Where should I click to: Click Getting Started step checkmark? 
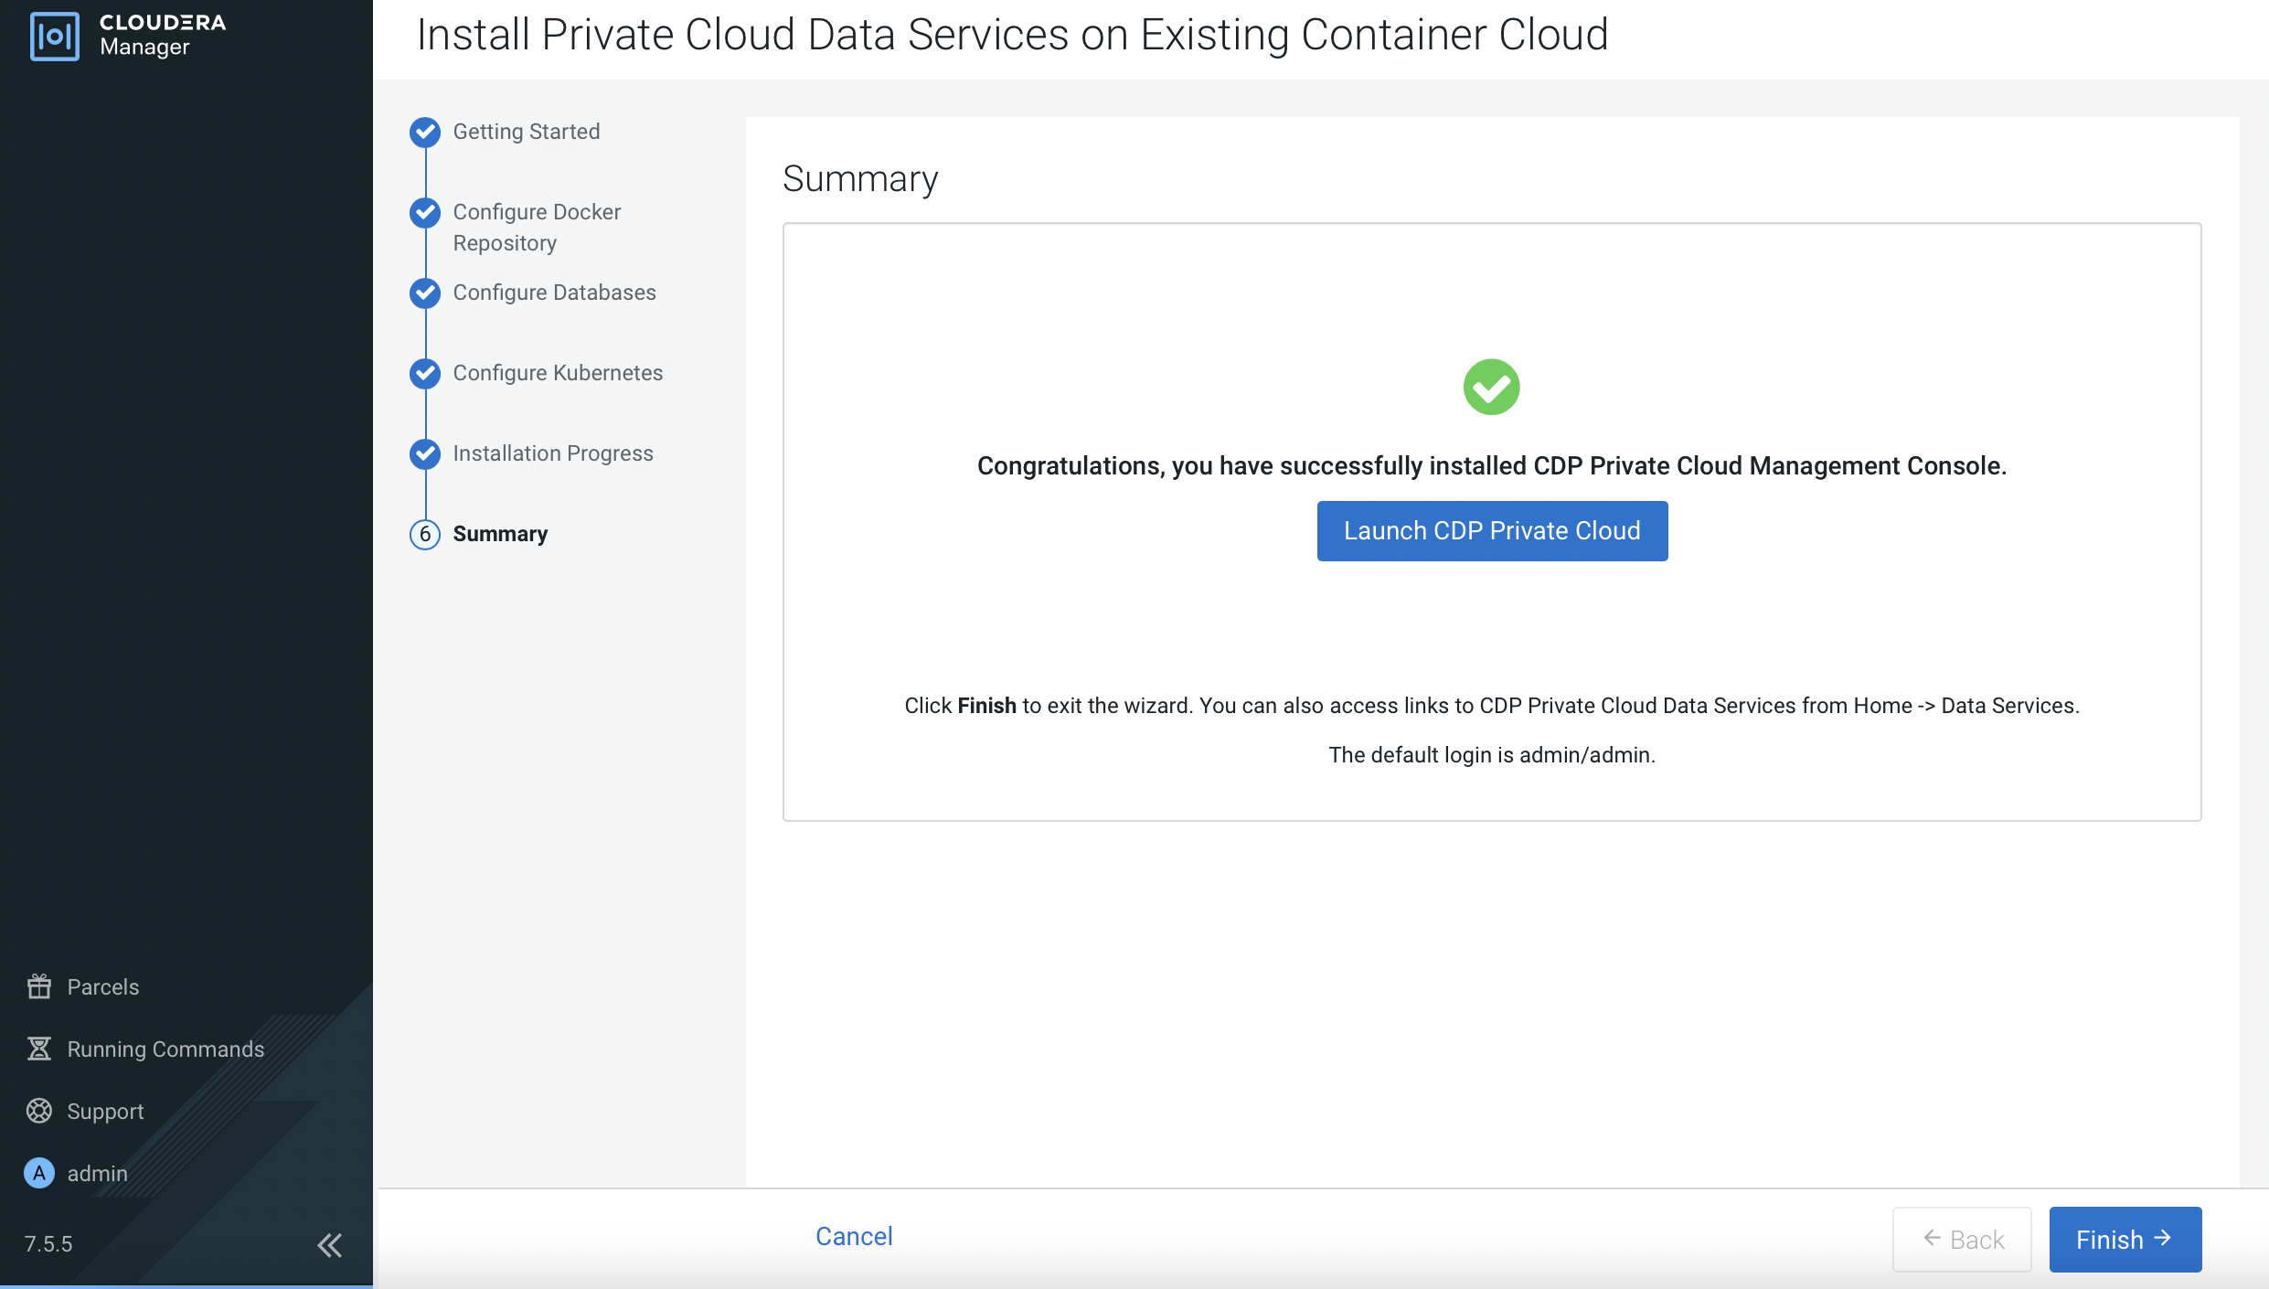pyautogui.click(x=425, y=133)
